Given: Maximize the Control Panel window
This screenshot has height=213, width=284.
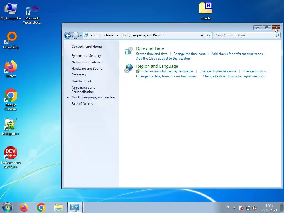Looking at the screenshot, I should pyautogui.click(x=267, y=28).
